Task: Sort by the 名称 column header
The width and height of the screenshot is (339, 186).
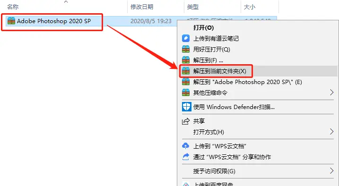Action: click(x=13, y=7)
